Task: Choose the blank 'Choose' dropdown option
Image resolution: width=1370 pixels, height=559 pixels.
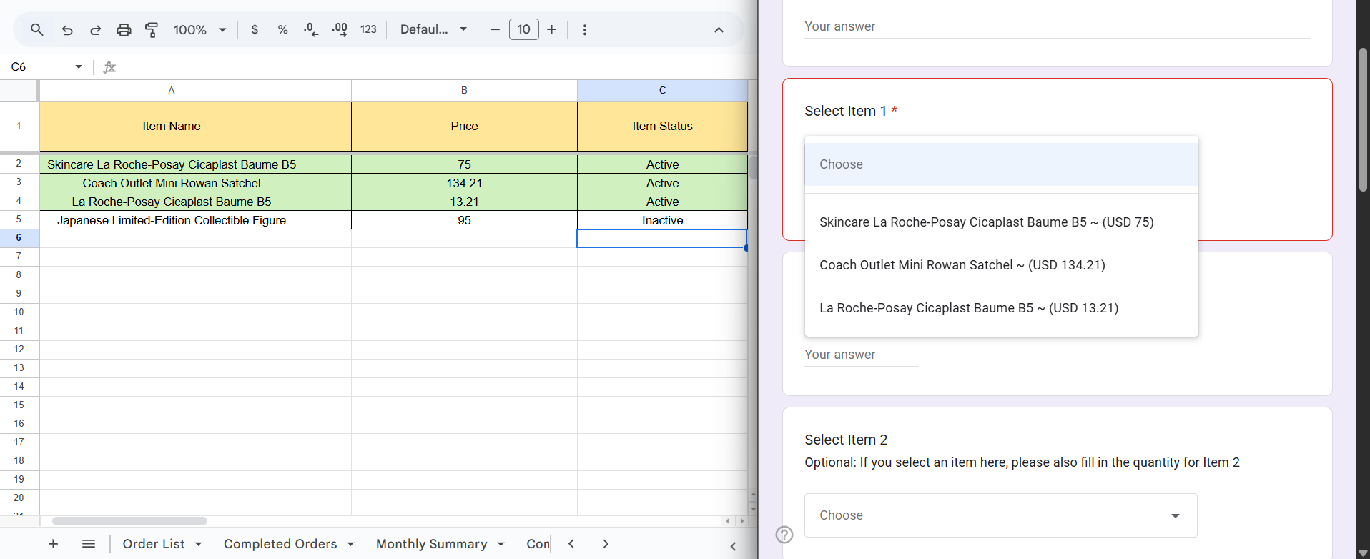Action: (x=1001, y=164)
